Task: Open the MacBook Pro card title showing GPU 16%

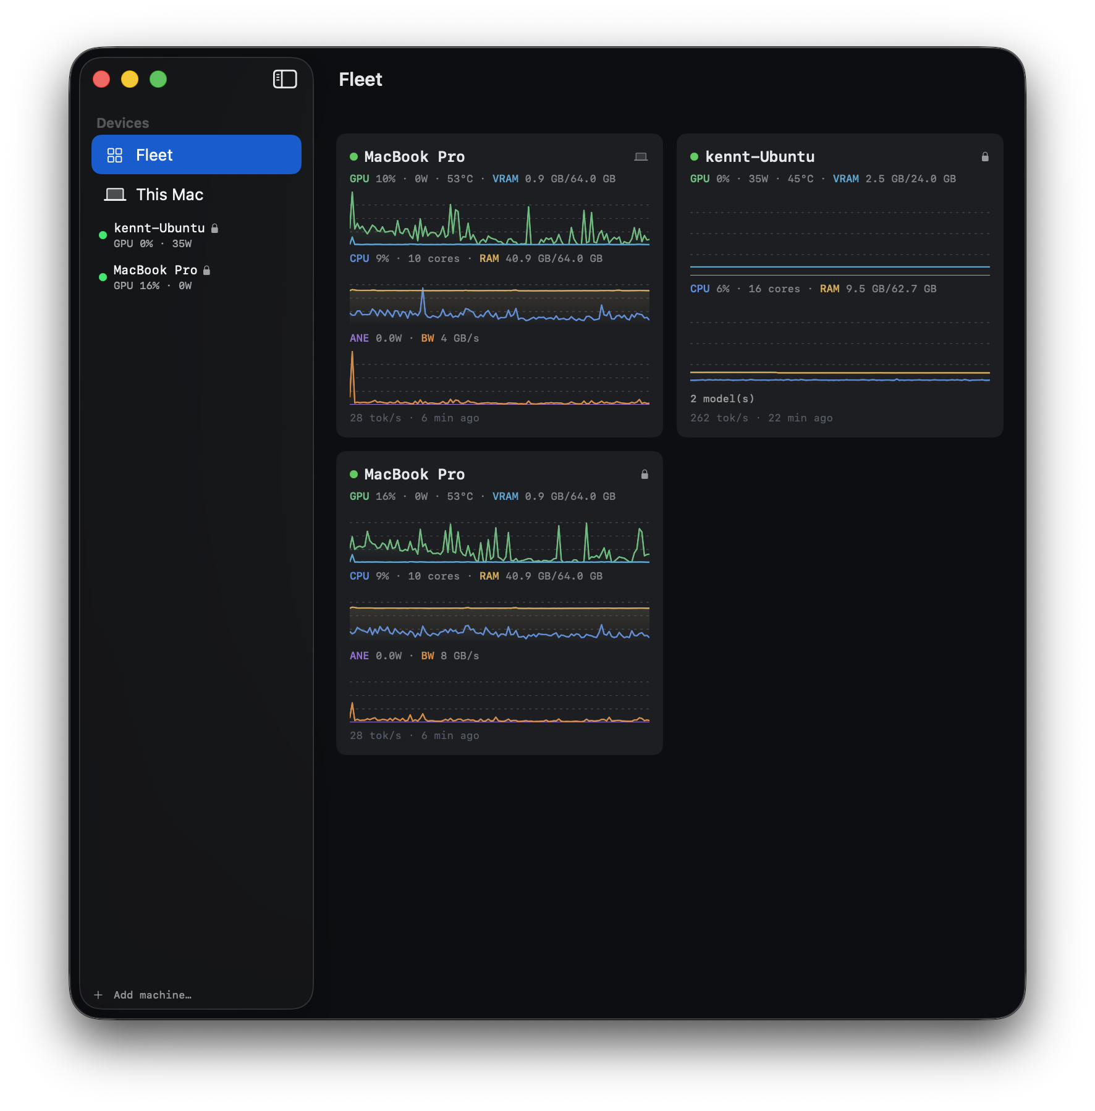Action: [415, 475]
